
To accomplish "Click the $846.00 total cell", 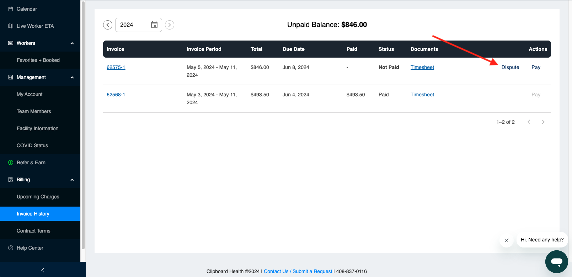I will [x=260, y=67].
